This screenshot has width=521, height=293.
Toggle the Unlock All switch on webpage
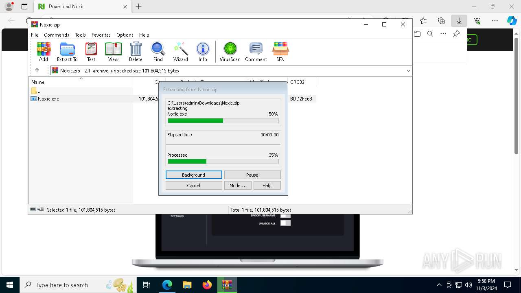[x=286, y=223]
